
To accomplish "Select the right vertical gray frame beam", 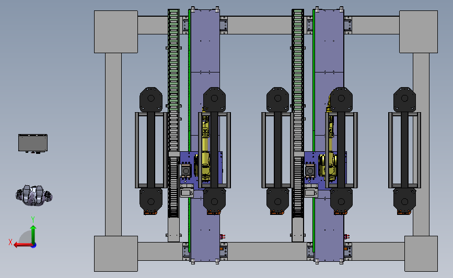I will [x=421, y=144].
